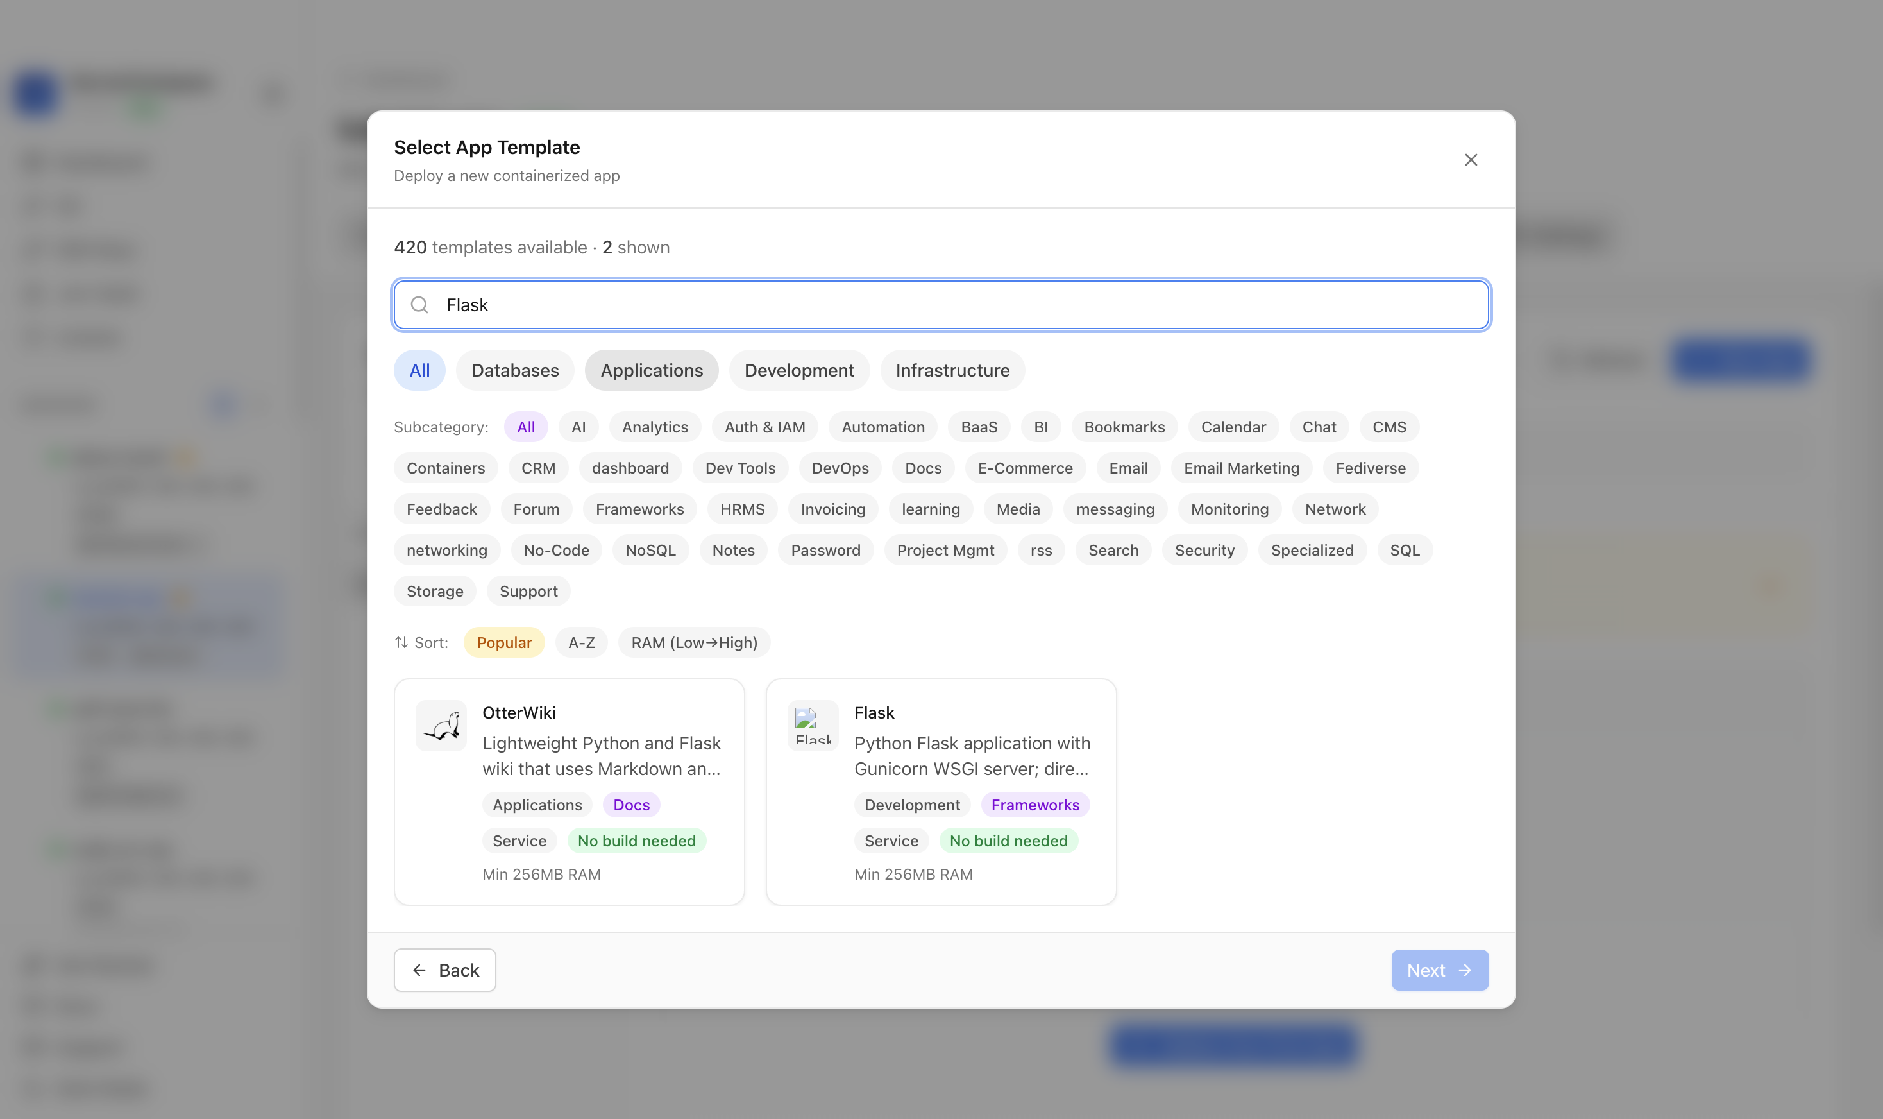
Task: Filter by messaging subcategory
Action: pyautogui.click(x=1115, y=509)
